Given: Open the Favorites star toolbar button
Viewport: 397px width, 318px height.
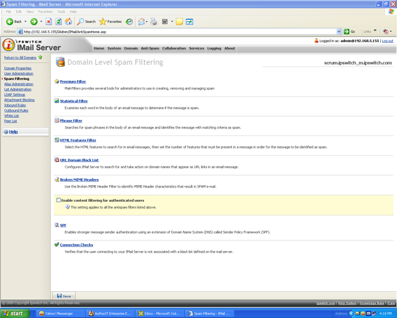Looking at the screenshot, I should tap(110, 22).
